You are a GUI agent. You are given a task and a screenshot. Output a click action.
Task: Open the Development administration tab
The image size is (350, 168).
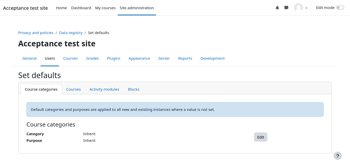click(x=212, y=58)
